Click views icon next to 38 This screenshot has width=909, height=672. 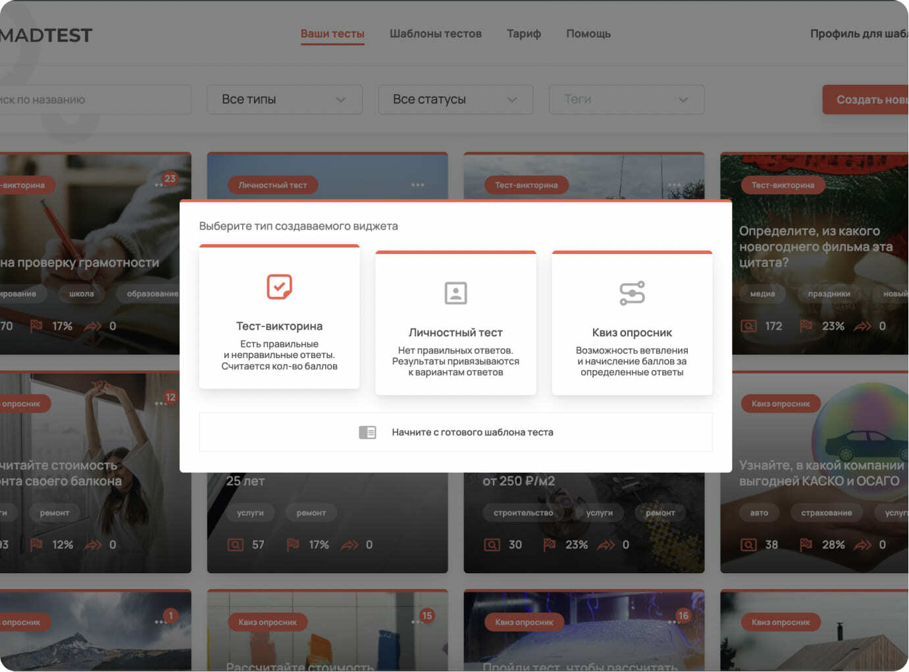(x=749, y=545)
